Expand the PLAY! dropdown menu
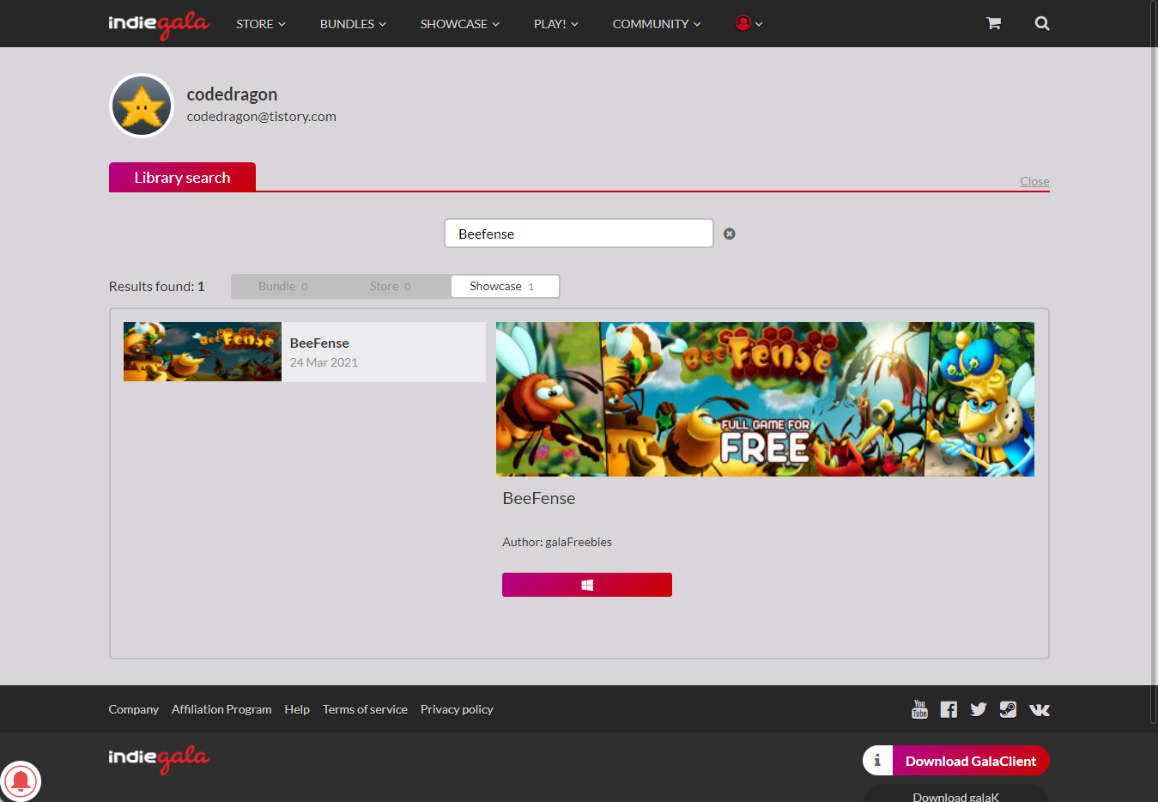The height and width of the screenshot is (802, 1158). coord(555,24)
